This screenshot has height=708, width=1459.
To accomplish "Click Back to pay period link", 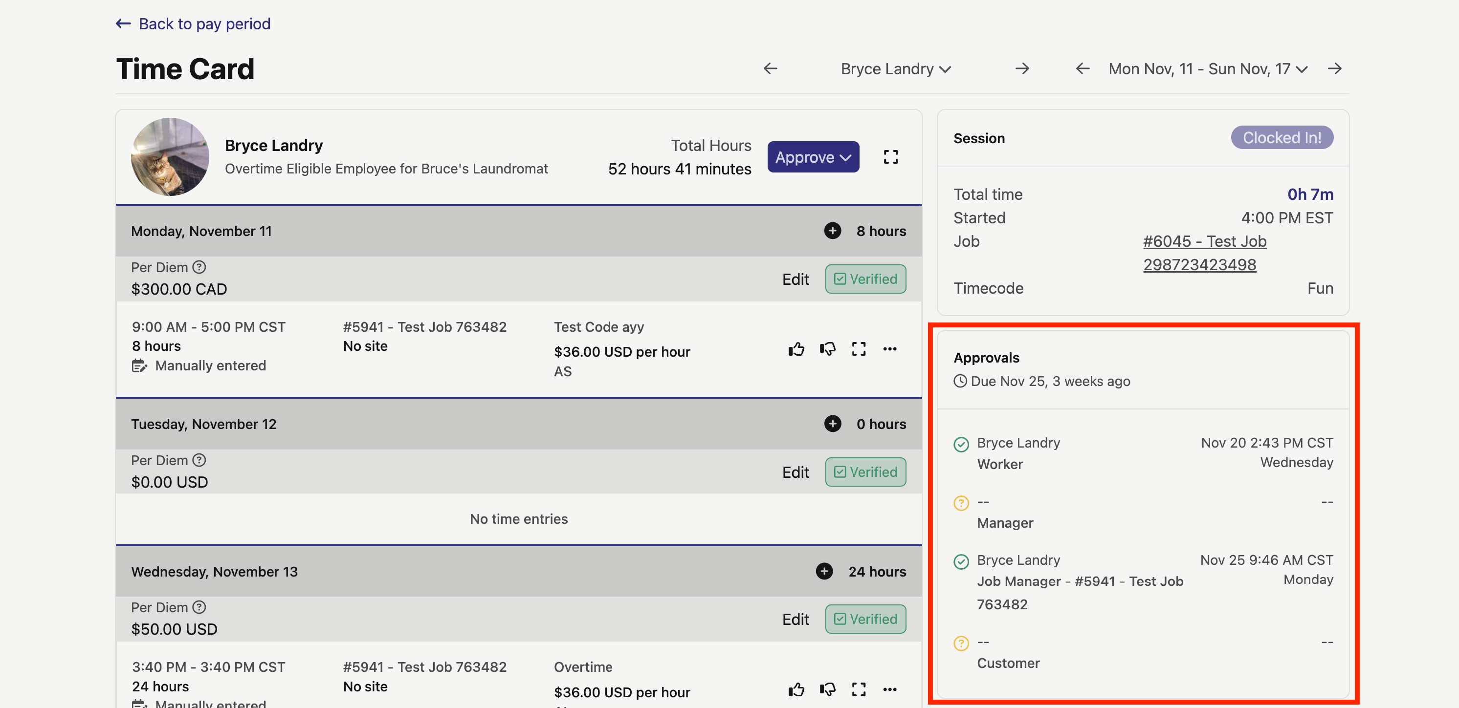I will tap(193, 24).
